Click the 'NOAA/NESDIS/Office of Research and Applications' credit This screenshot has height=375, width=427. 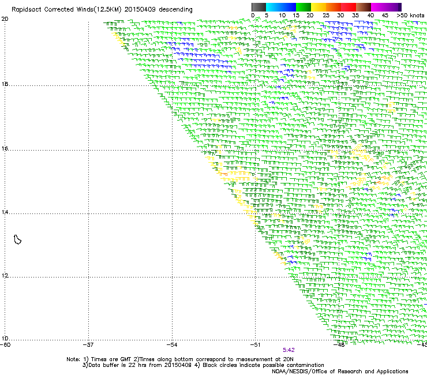(x=340, y=372)
